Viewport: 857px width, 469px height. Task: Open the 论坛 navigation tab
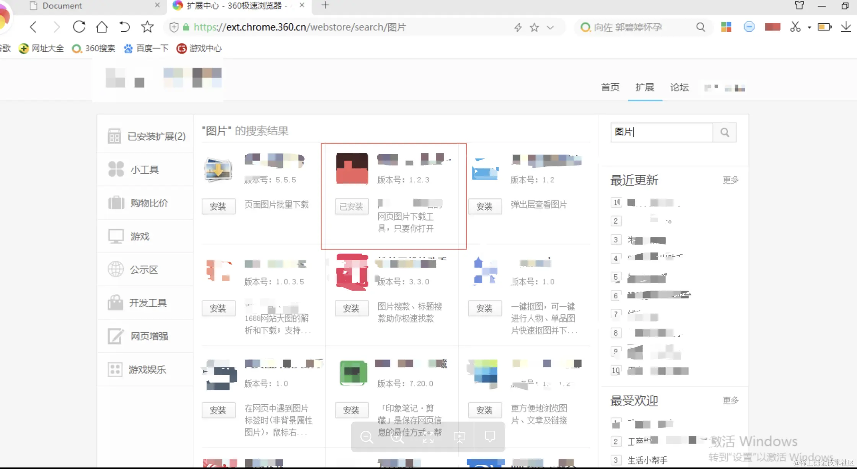[x=679, y=87]
